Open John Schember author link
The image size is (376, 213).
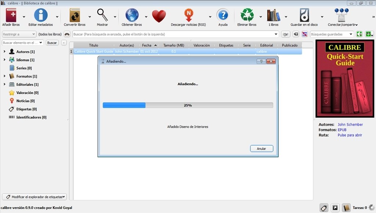click(350, 124)
